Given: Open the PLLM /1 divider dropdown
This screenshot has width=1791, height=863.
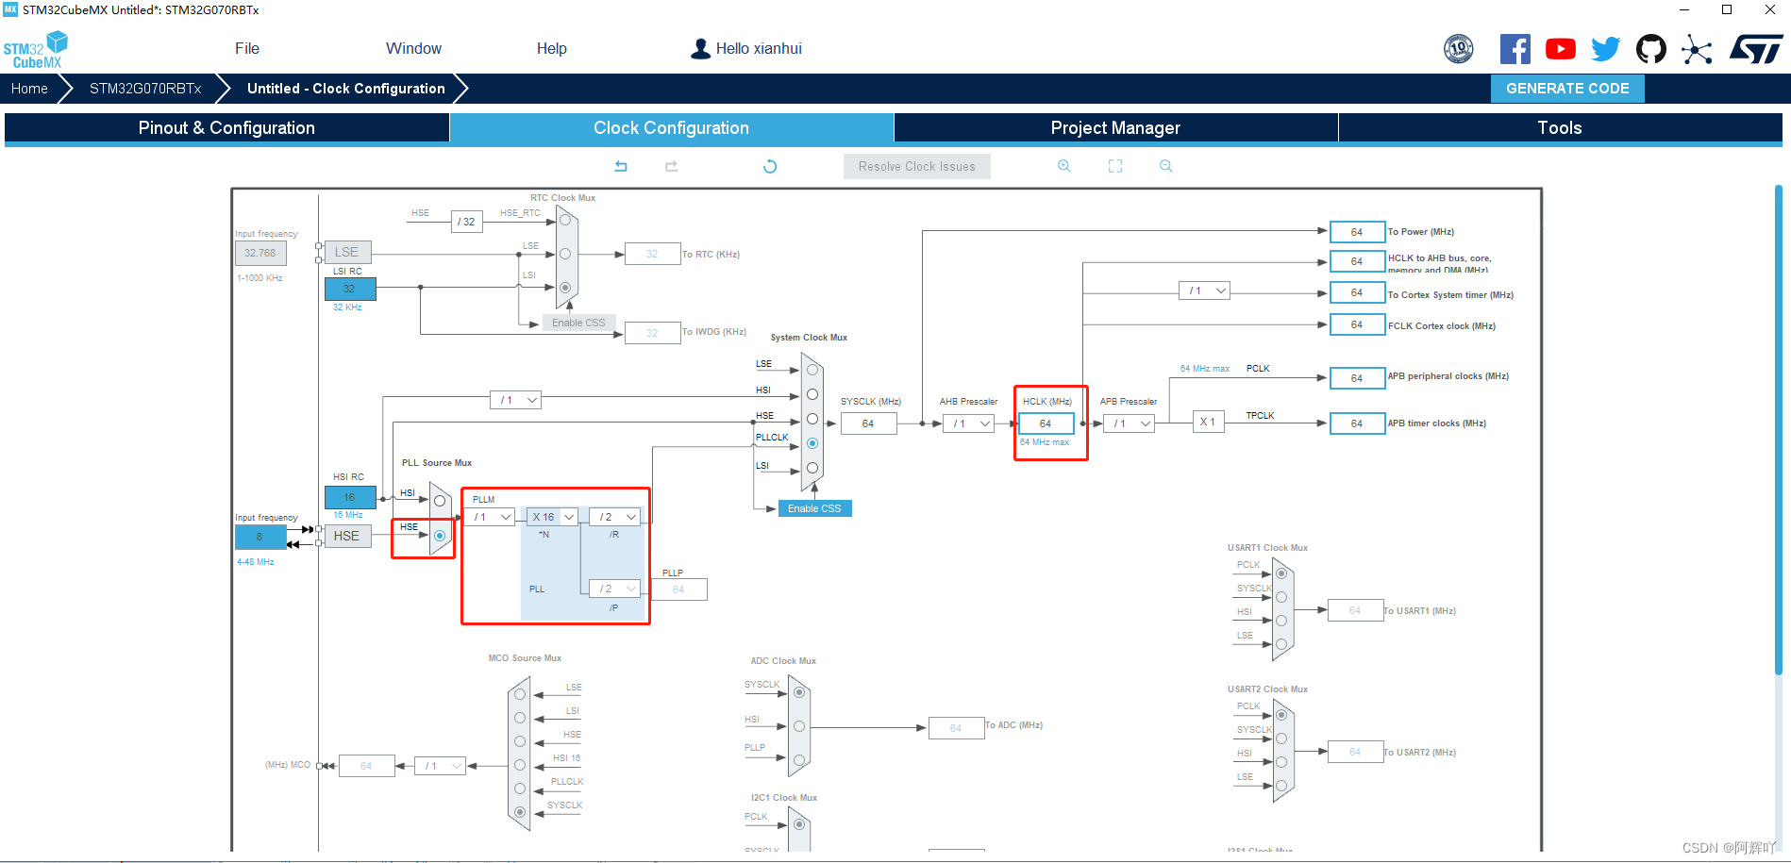Looking at the screenshot, I should click(x=491, y=517).
